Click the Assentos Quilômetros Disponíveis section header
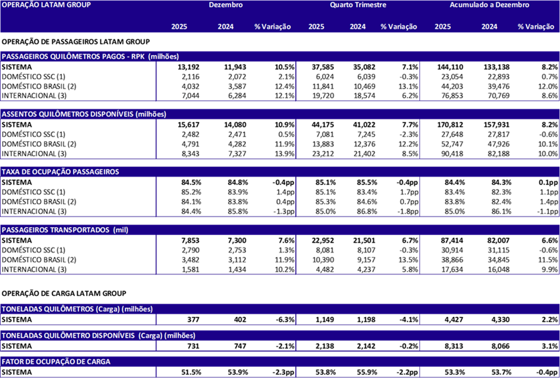 pos(84,114)
